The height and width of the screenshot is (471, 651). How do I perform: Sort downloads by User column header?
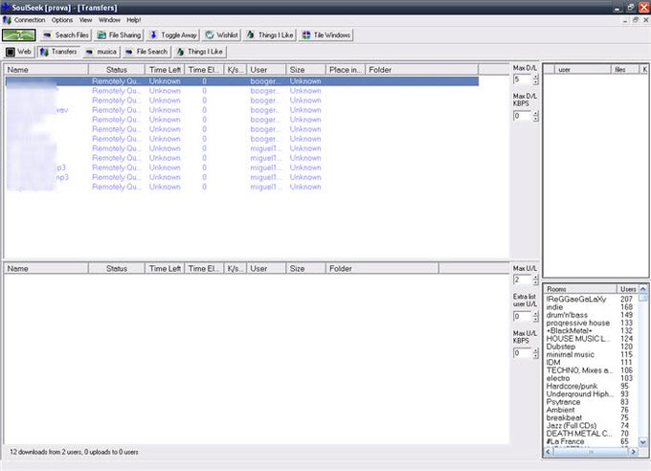[x=266, y=70]
